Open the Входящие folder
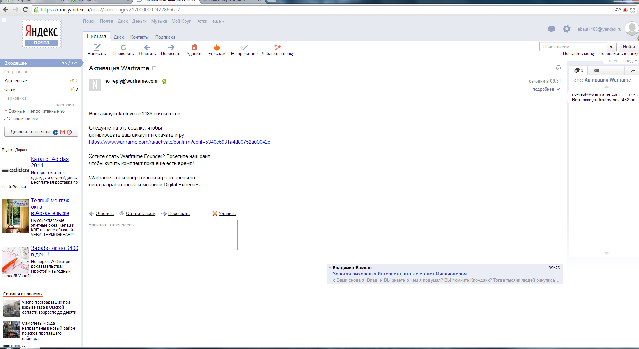Viewport: 639px width, 349px height. click(x=41, y=63)
